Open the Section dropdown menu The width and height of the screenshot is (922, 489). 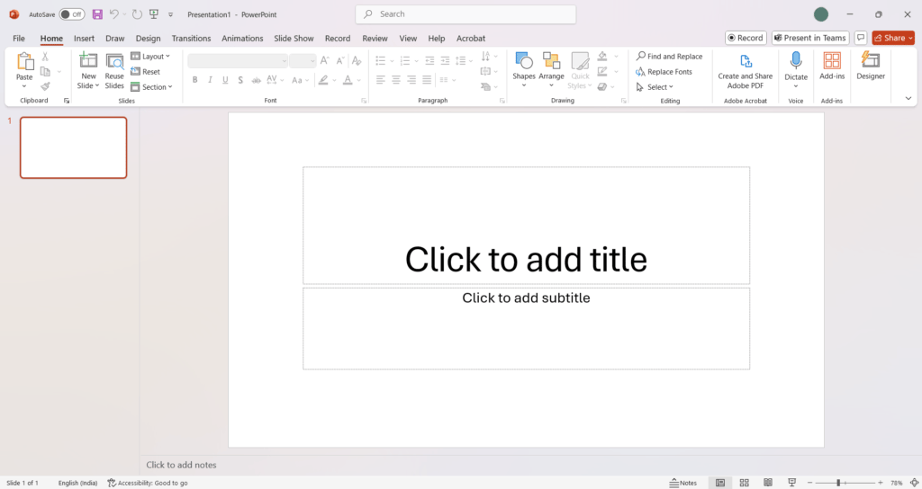tap(150, 87)
